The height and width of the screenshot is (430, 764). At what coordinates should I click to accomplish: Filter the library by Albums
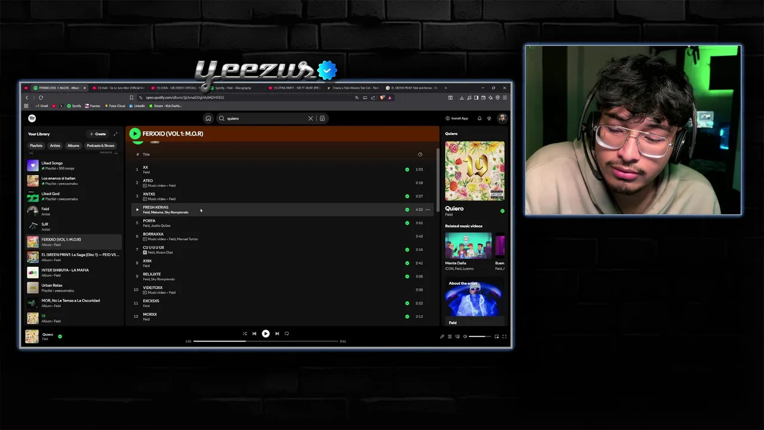73,146
